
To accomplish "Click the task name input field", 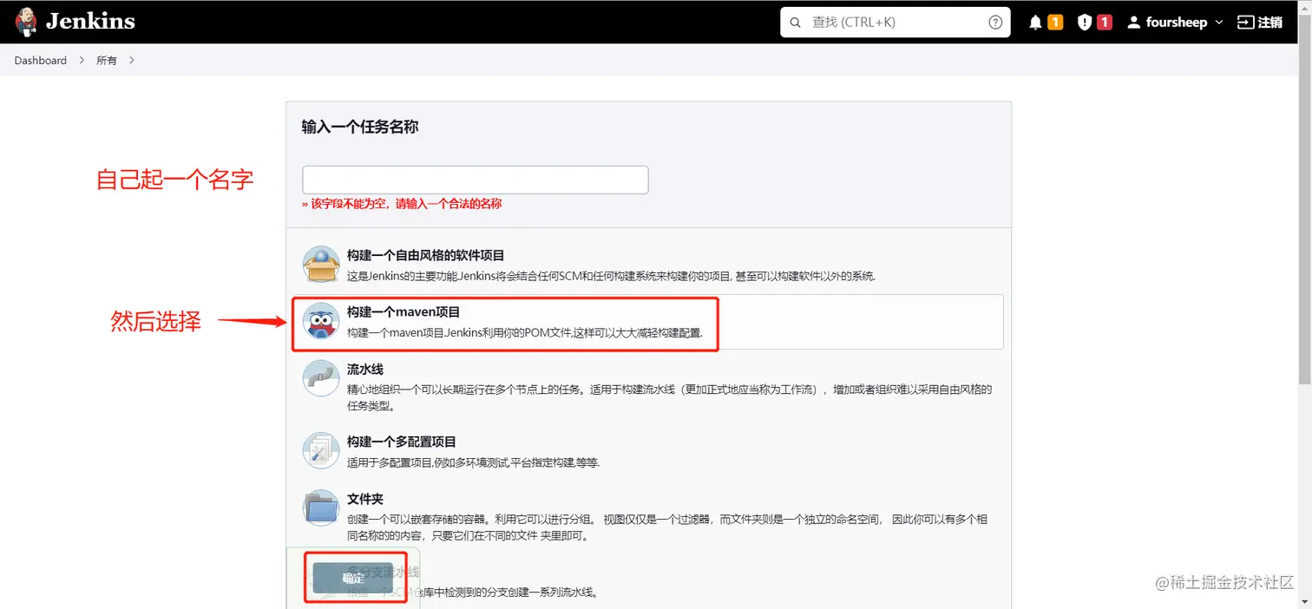I will 475,180.
